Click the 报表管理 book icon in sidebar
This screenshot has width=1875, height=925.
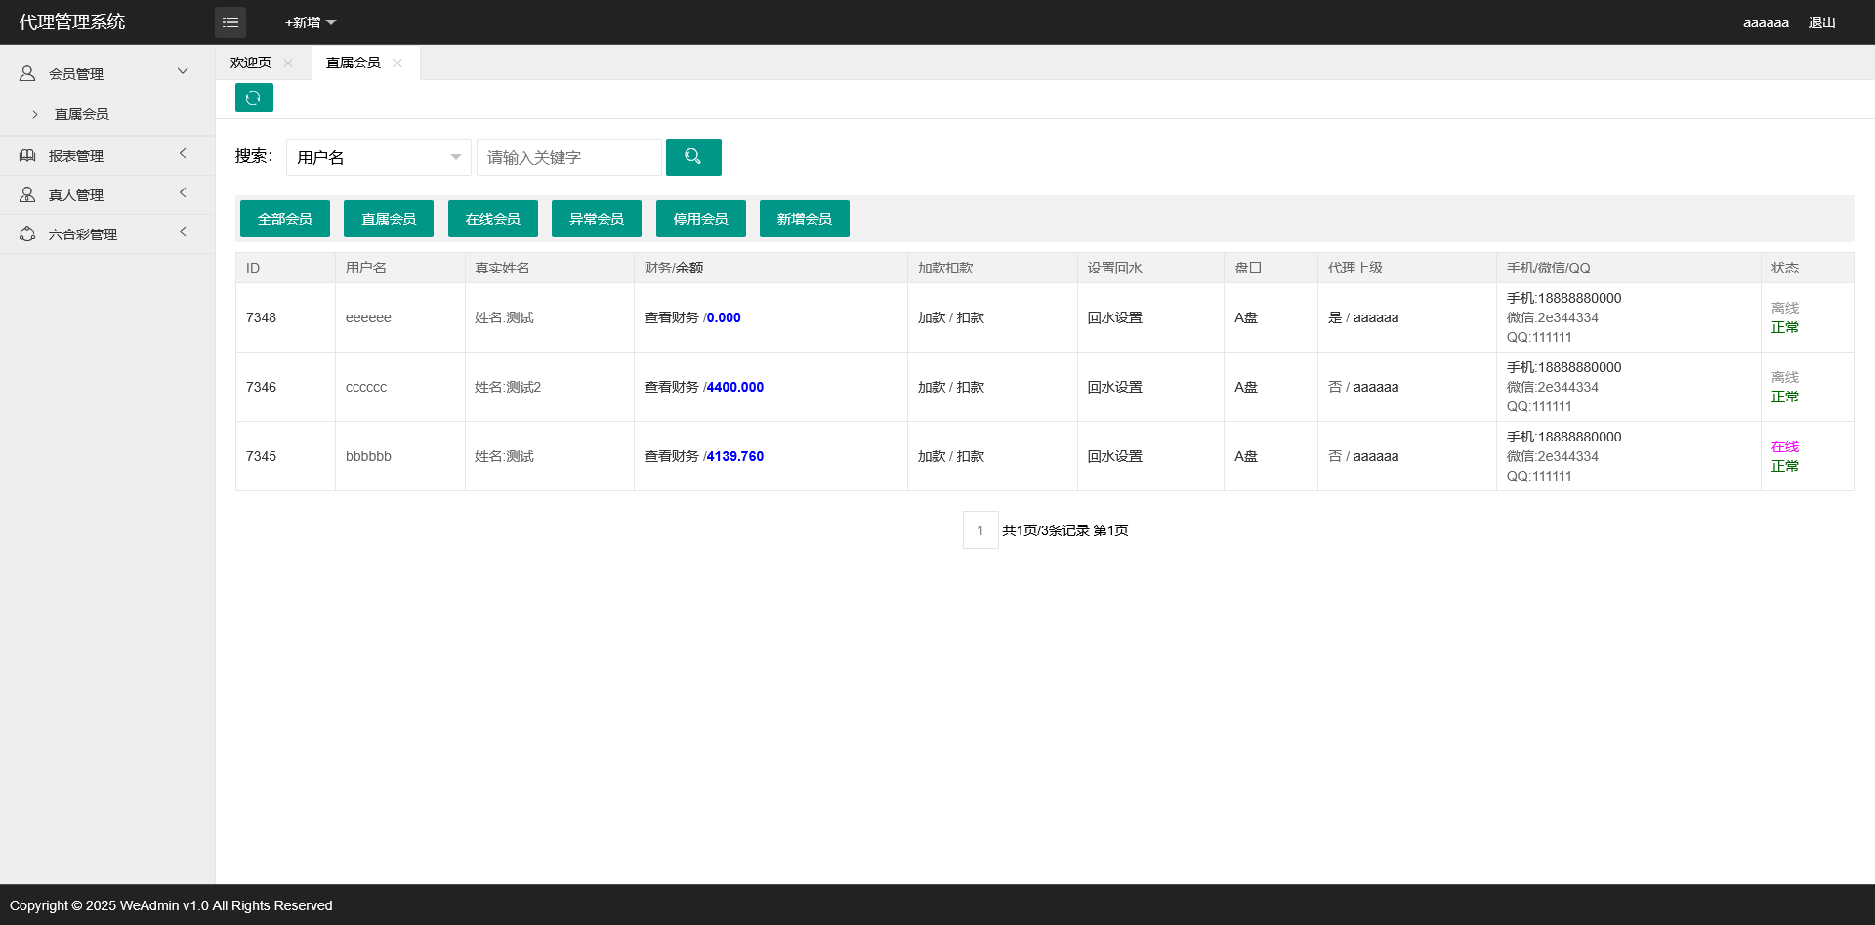(x=27, y=156)
